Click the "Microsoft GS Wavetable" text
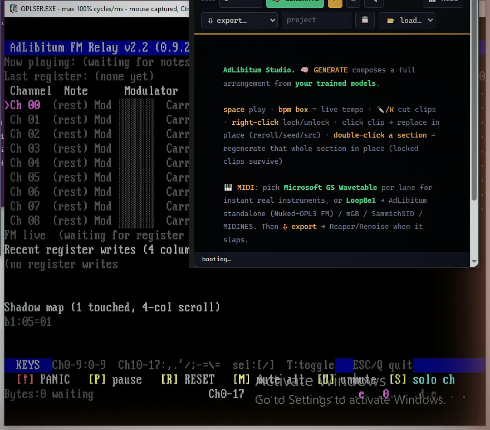This screenshot has height=430, width=490. coord(330,188)
